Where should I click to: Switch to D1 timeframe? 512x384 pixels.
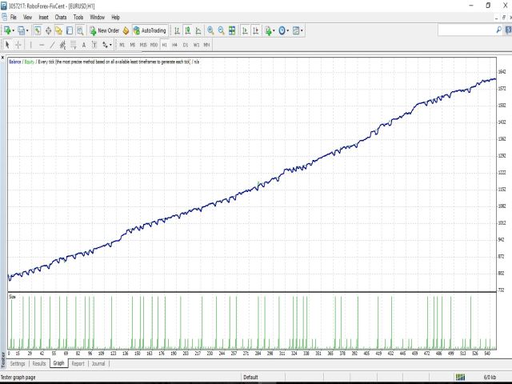[186, 45]
